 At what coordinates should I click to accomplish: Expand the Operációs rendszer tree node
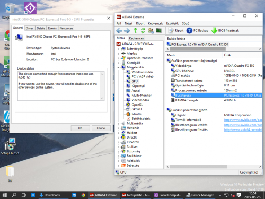(x=118, y=58)
